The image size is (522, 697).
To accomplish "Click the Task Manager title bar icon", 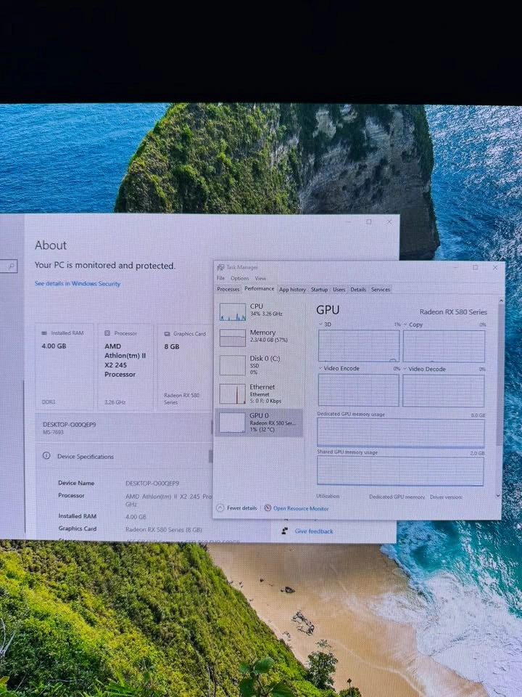I will pos(220,267).
